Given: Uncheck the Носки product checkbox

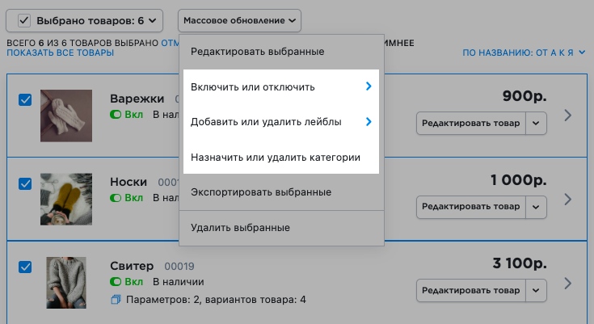Looking at the screenshot, I should tap(25, 183).
